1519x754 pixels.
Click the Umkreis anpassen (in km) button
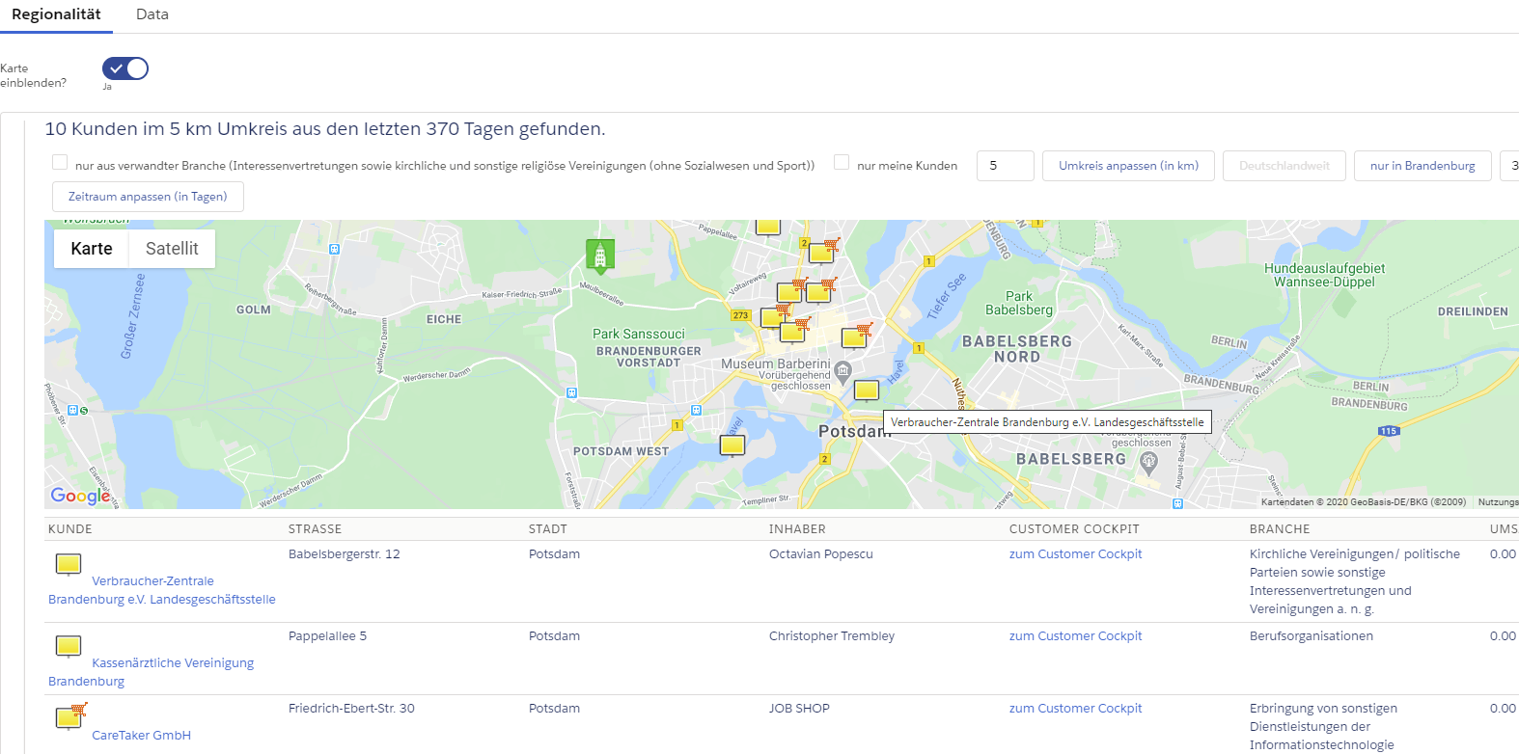(1128, 166)
